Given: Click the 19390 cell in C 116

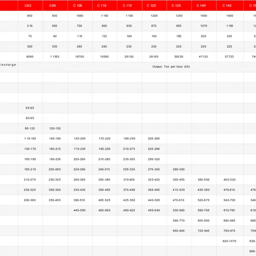Looking at the screenshot, I should click(105, 57).
